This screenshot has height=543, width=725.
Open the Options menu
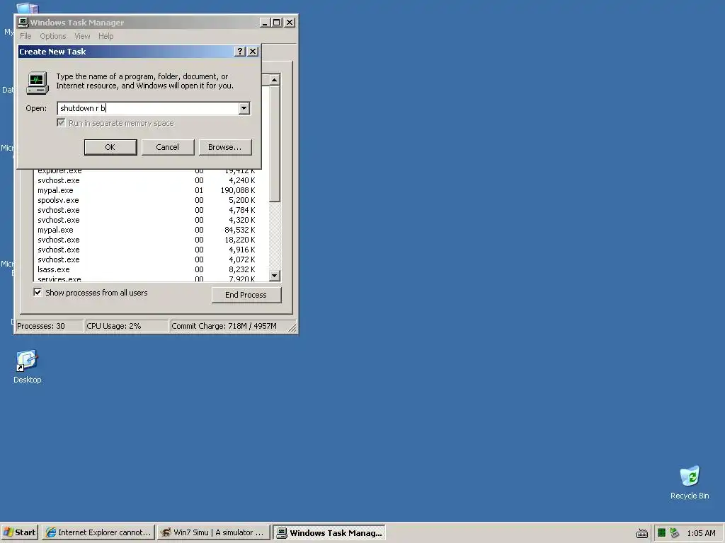click(x=52, y=36)
